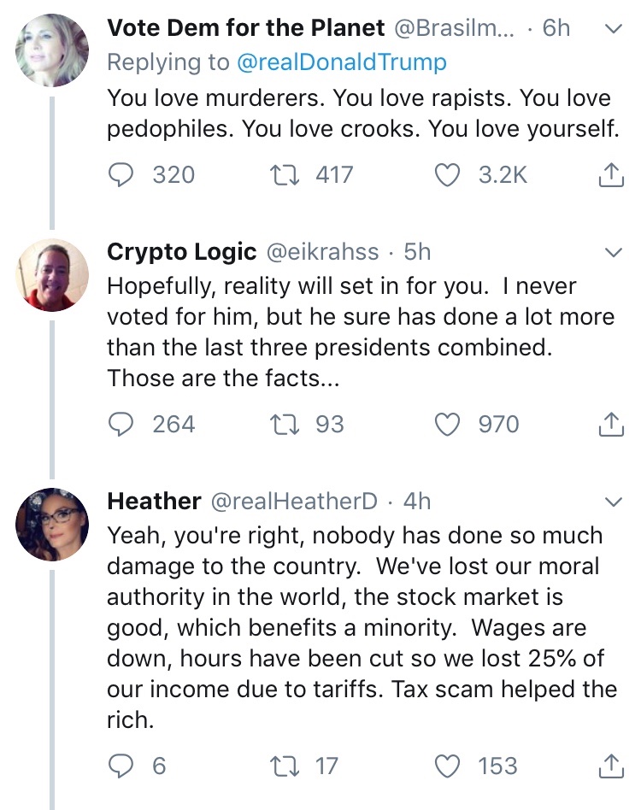641x810 pixels.
Task: Reply to Vote Dem for the Planet tweet
Action: click(124, 175)
